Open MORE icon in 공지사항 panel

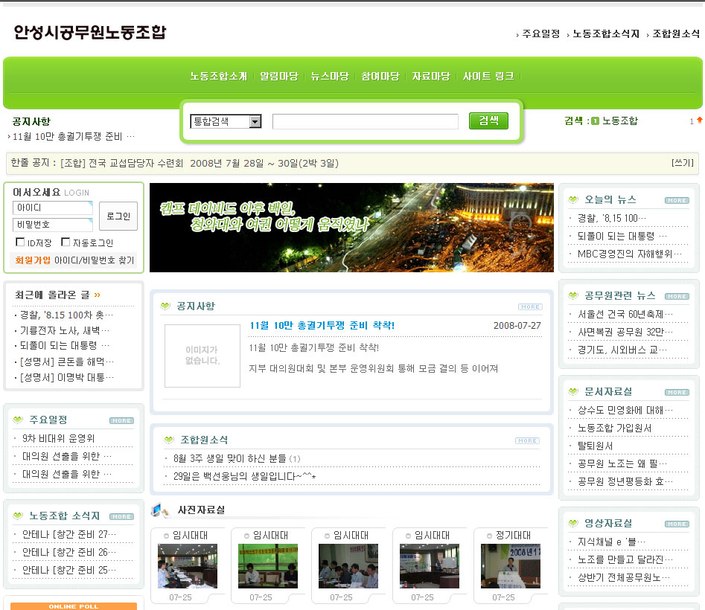point(529,306)
